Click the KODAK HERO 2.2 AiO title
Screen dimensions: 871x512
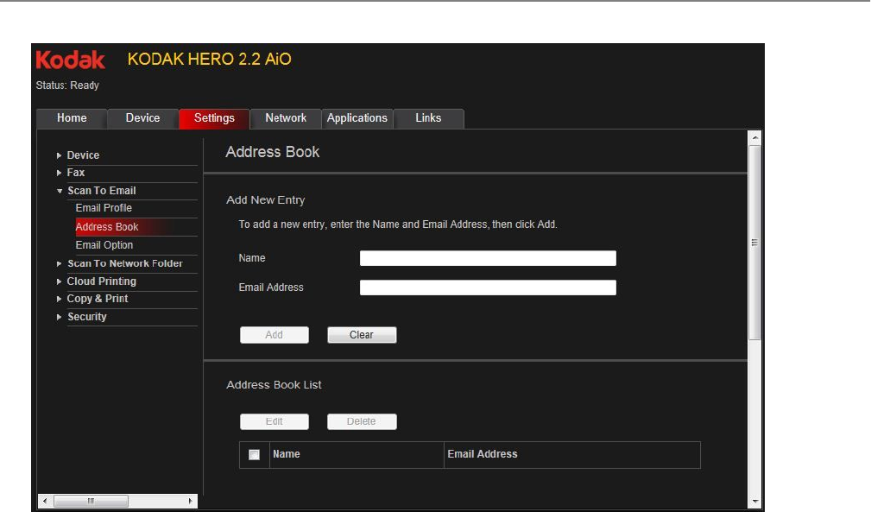210,60
